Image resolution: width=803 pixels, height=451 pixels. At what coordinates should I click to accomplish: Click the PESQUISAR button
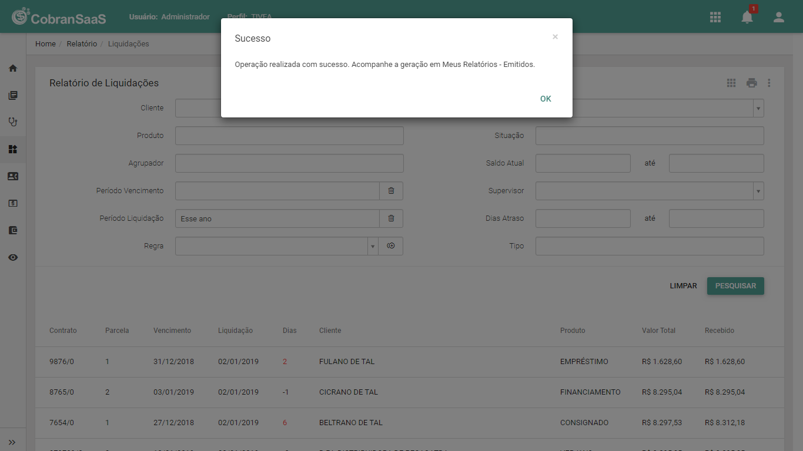click(x=735, y=286)
